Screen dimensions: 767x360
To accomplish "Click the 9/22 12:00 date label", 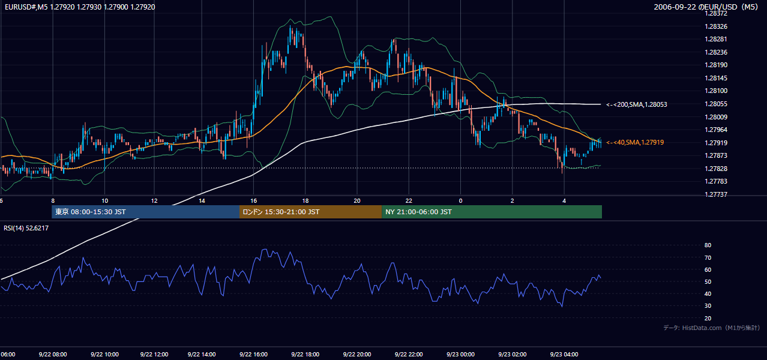I will coord(154,355).
